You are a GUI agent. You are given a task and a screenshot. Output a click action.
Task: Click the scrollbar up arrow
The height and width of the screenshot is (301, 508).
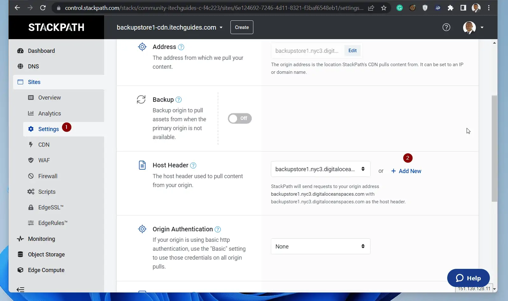click(494, 43)
